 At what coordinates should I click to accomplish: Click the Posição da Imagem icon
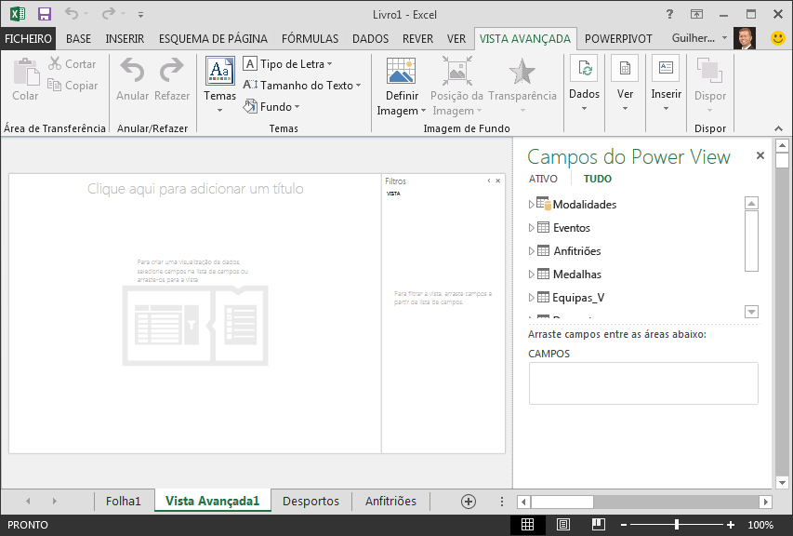point(457,71)
